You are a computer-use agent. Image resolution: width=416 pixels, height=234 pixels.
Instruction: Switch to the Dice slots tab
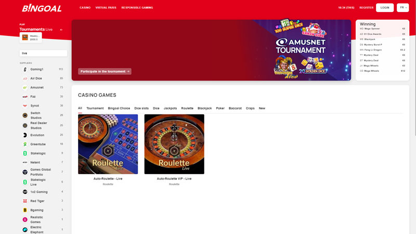[x=141, y=108]
